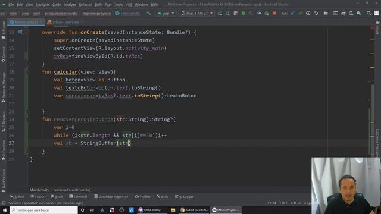Click the Git Update Project arrow icon
Image resolution: width=381 pixels, height=214 pixels.
click(293, 13)
